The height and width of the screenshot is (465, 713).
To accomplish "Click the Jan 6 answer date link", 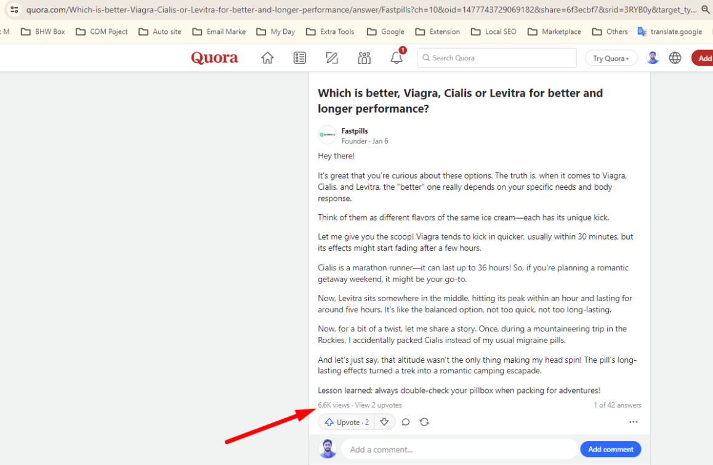I will click(x=380, y=141).
